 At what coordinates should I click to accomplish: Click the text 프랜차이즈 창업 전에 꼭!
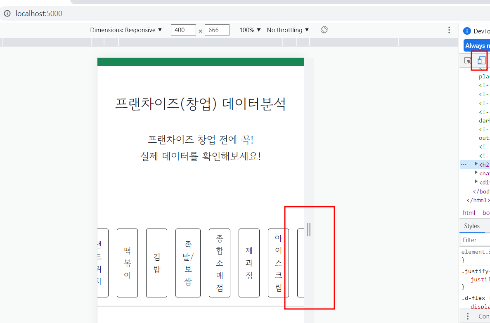201,139
